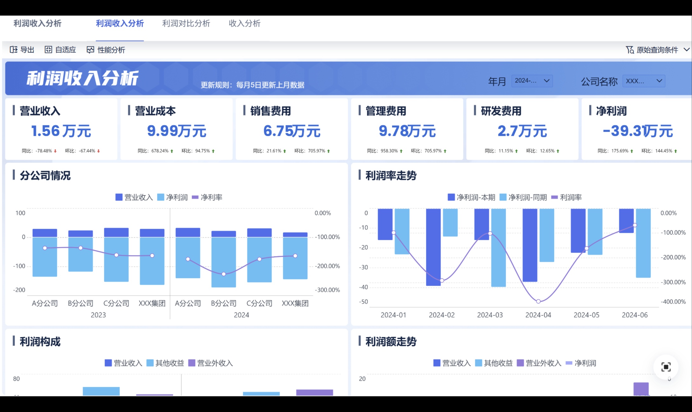The height and width of the screenshot is (412, 692).
Task: Toggle 利润率 legend in 利润率走势 chart
Action: 566,197
